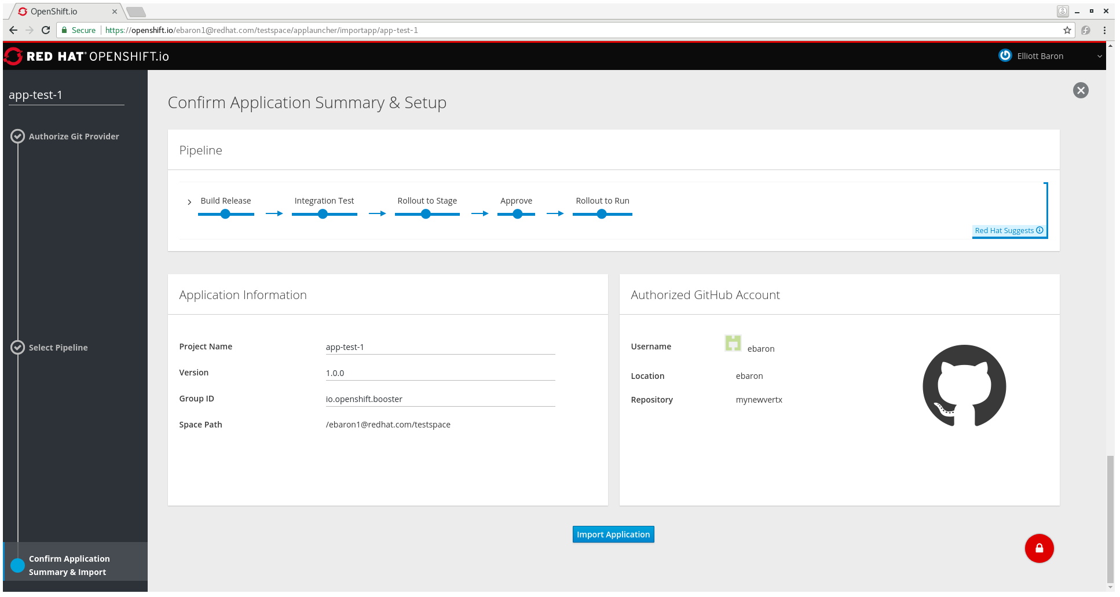1120x597 pixels.
Task: Click the Space Path value text
Action: click(388, 425)
